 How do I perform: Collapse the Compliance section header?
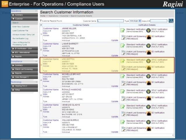24,61
